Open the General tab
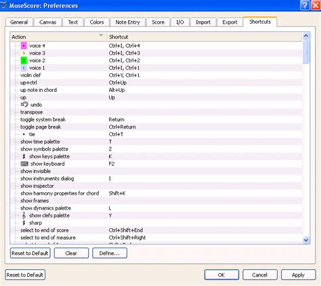 click(x=19, y=22)
